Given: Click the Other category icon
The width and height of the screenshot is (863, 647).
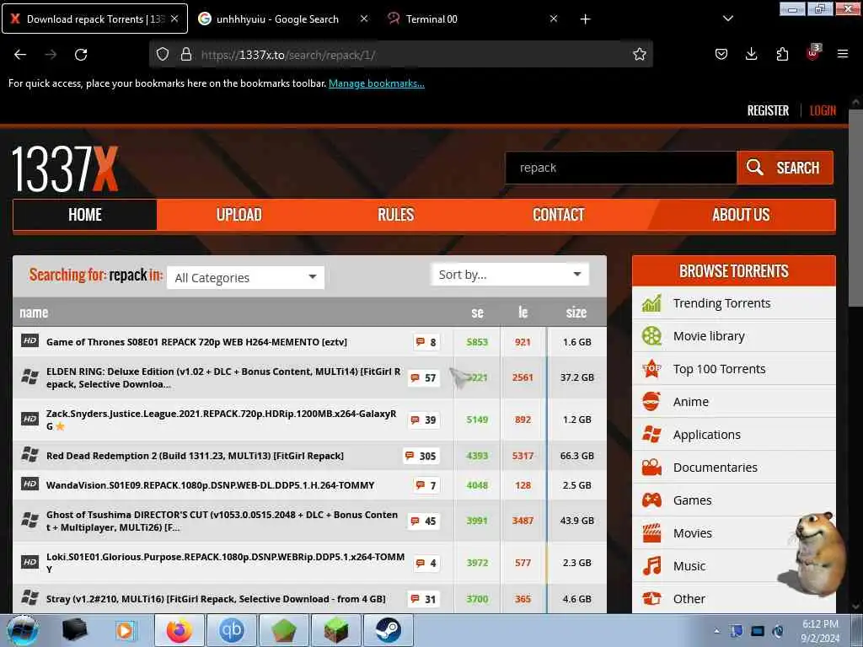Looking at the screenshot, I should (651, 599).
